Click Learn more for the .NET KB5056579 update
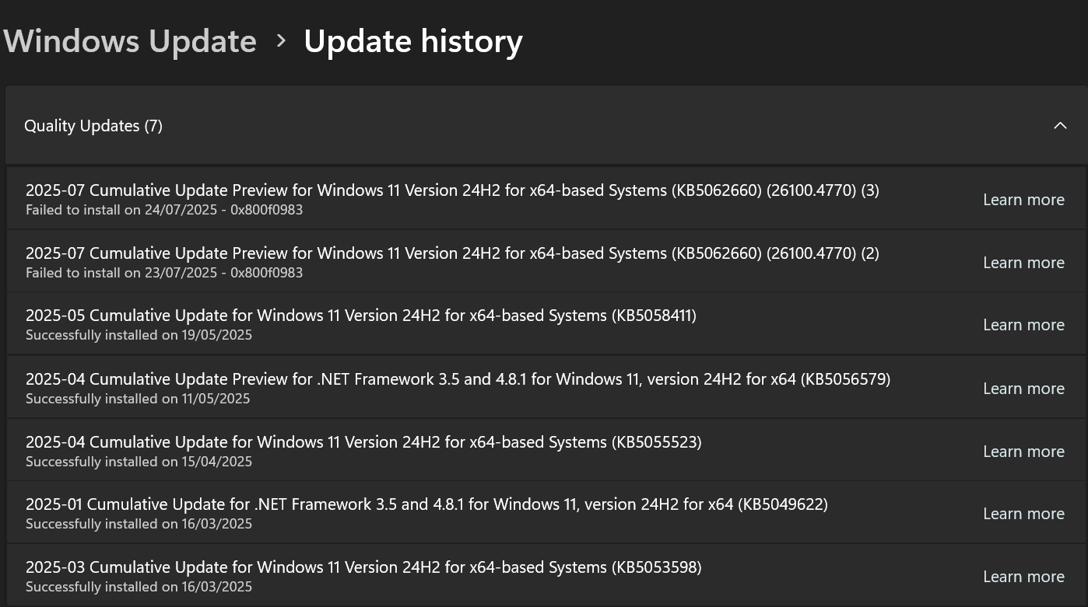Image resolution: width=1088 pixels, height=607 pixels. (x=1023, y=388)
